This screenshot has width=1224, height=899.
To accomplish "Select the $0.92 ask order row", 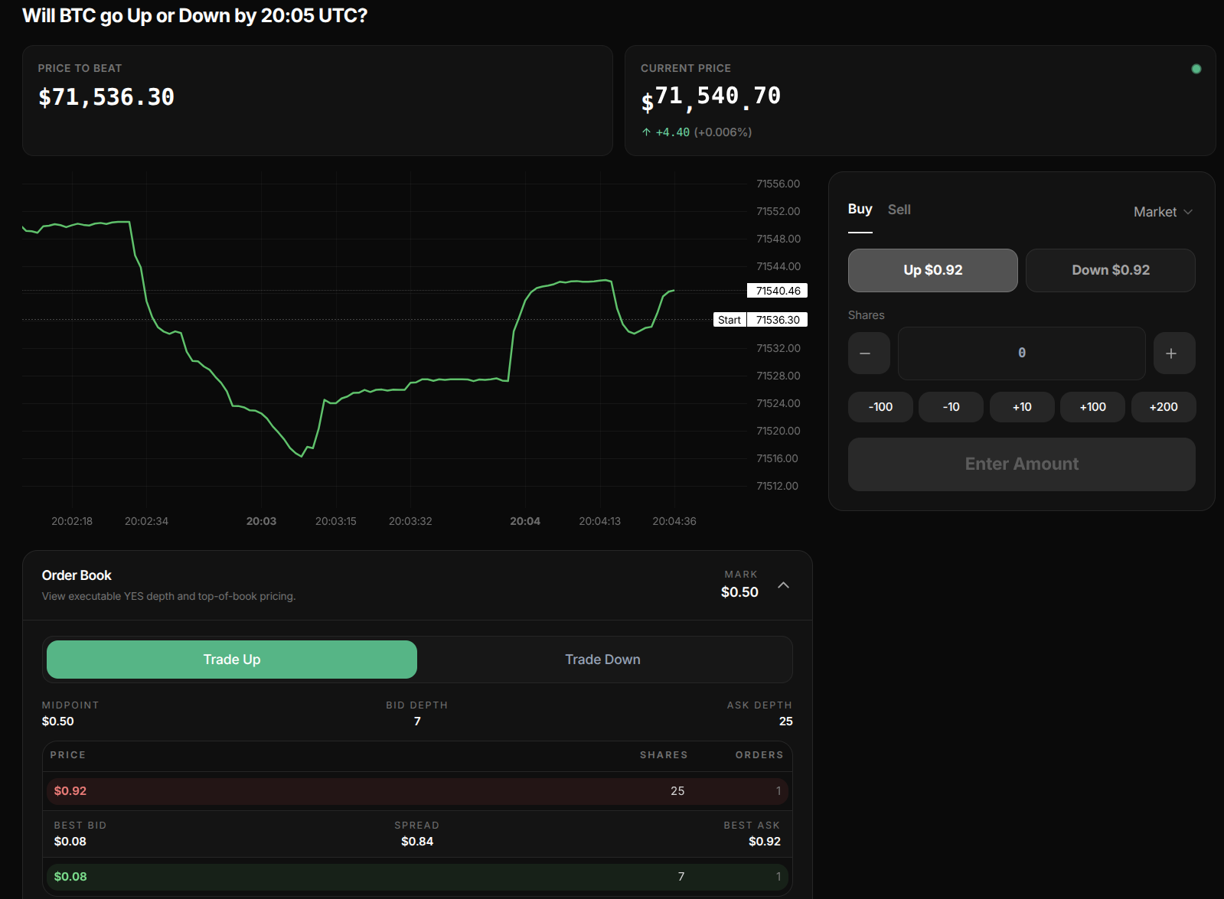I will 417,791.
